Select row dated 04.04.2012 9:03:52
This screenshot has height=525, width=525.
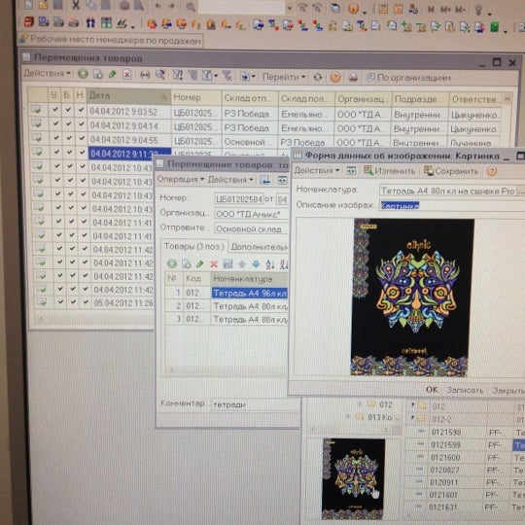point(264,113)
